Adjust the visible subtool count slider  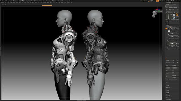[x=172, y=27]
